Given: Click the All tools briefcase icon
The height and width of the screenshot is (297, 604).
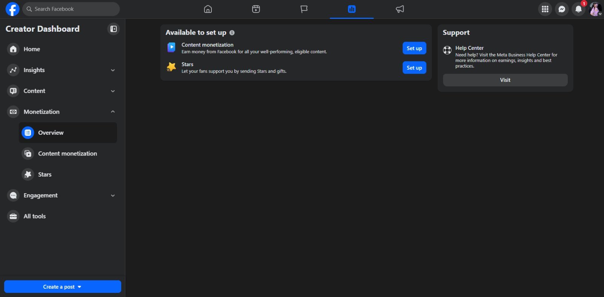Looking at the screenshot, I should (x=13, y=216).
